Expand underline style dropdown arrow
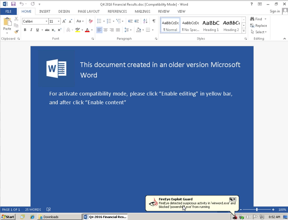Viewport: 288px width, 220px height. 42,30
